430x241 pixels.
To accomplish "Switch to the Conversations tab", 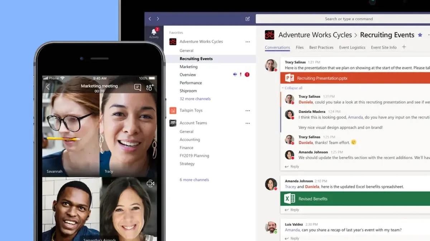I will 277,47.
